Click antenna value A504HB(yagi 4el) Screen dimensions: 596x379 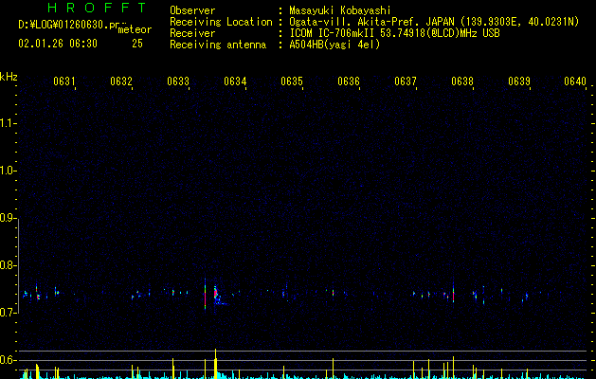pos(334,45)
